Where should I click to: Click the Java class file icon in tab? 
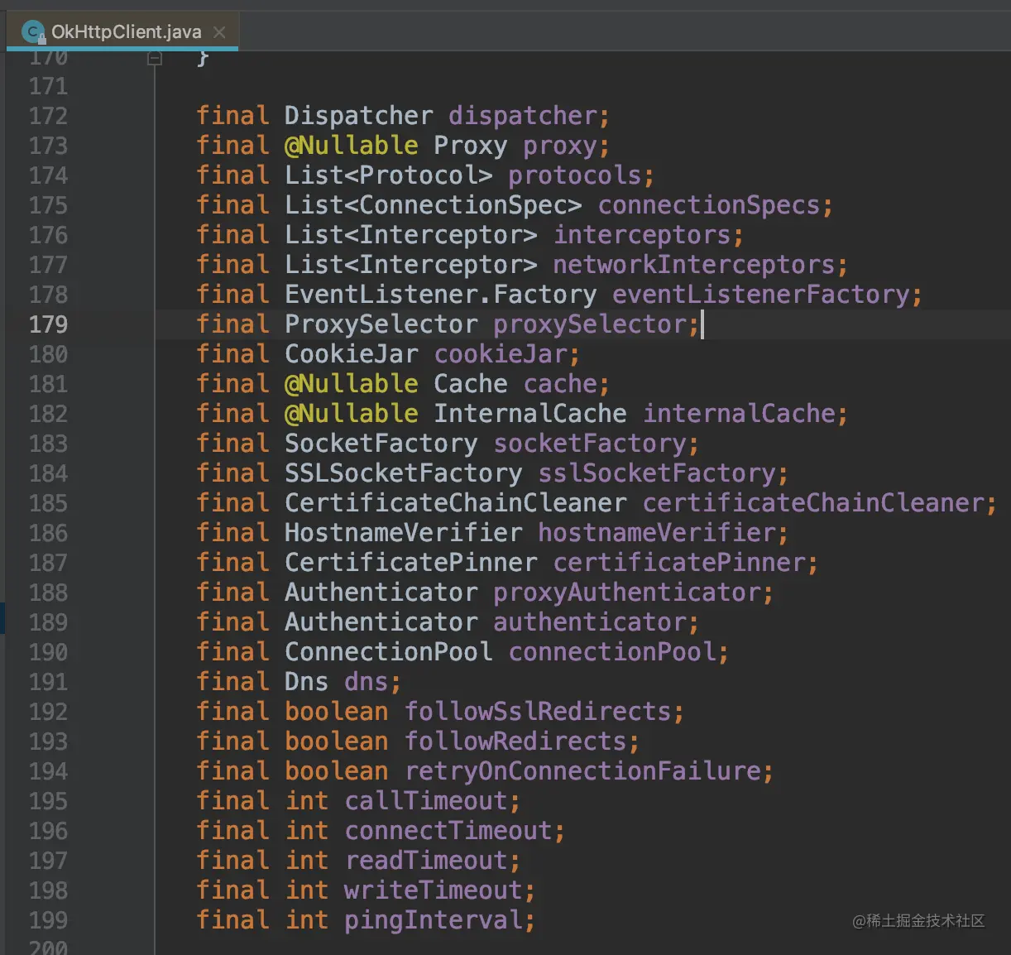pyautogui.click(x=33, y=32)
